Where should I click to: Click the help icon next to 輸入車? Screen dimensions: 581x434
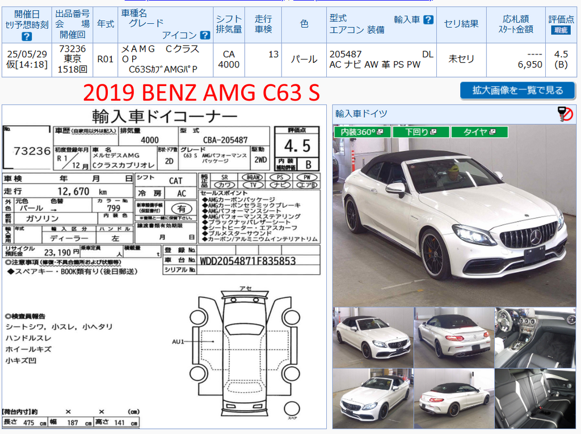click(428, 20)
